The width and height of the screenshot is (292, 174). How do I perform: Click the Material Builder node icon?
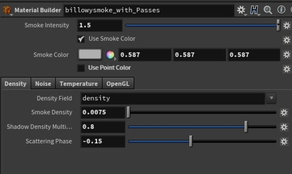(7, 10)
